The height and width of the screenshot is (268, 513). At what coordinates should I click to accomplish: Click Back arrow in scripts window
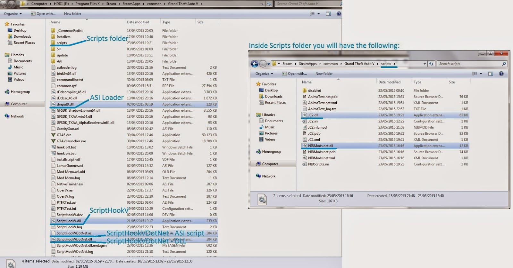point(255,64)
